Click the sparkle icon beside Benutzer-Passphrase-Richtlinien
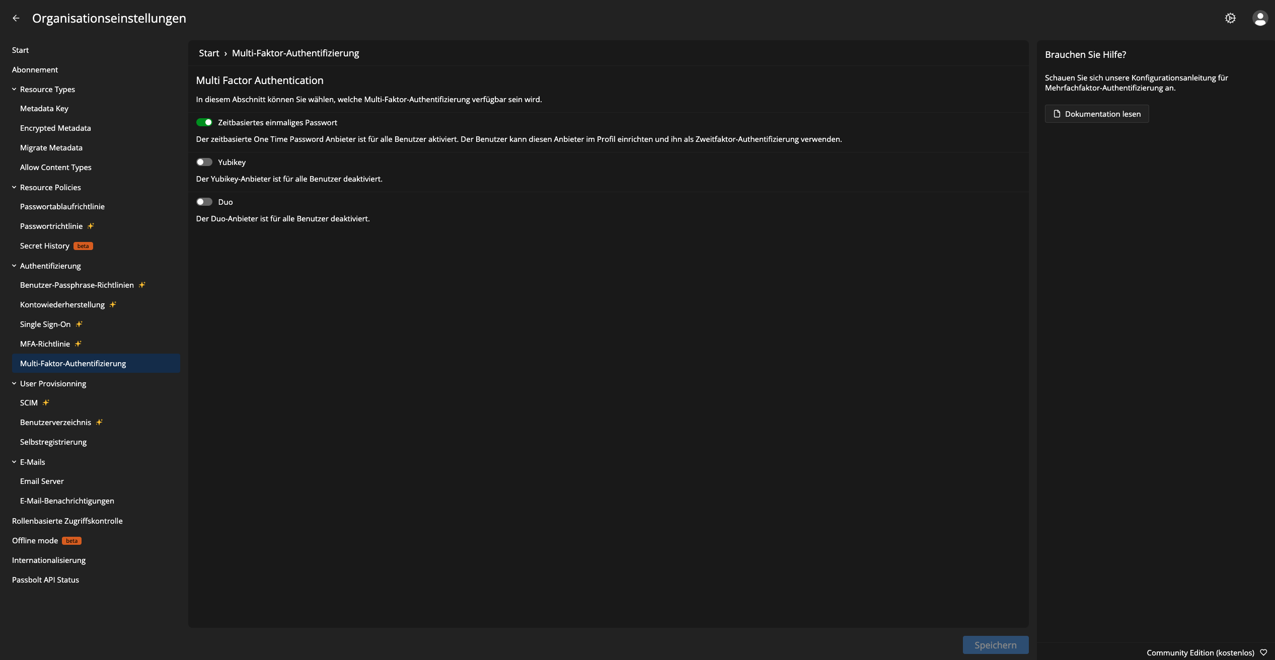 tap(142, 285)
